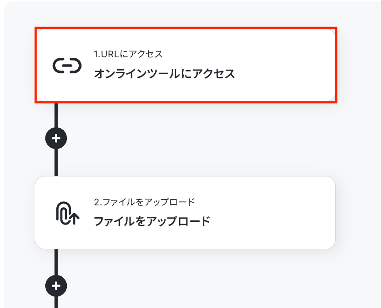The height and width of the screenshot is (308, 381).
Task: Click the paperclip upload icon in step 2
Action: click(x=68, y=213)
